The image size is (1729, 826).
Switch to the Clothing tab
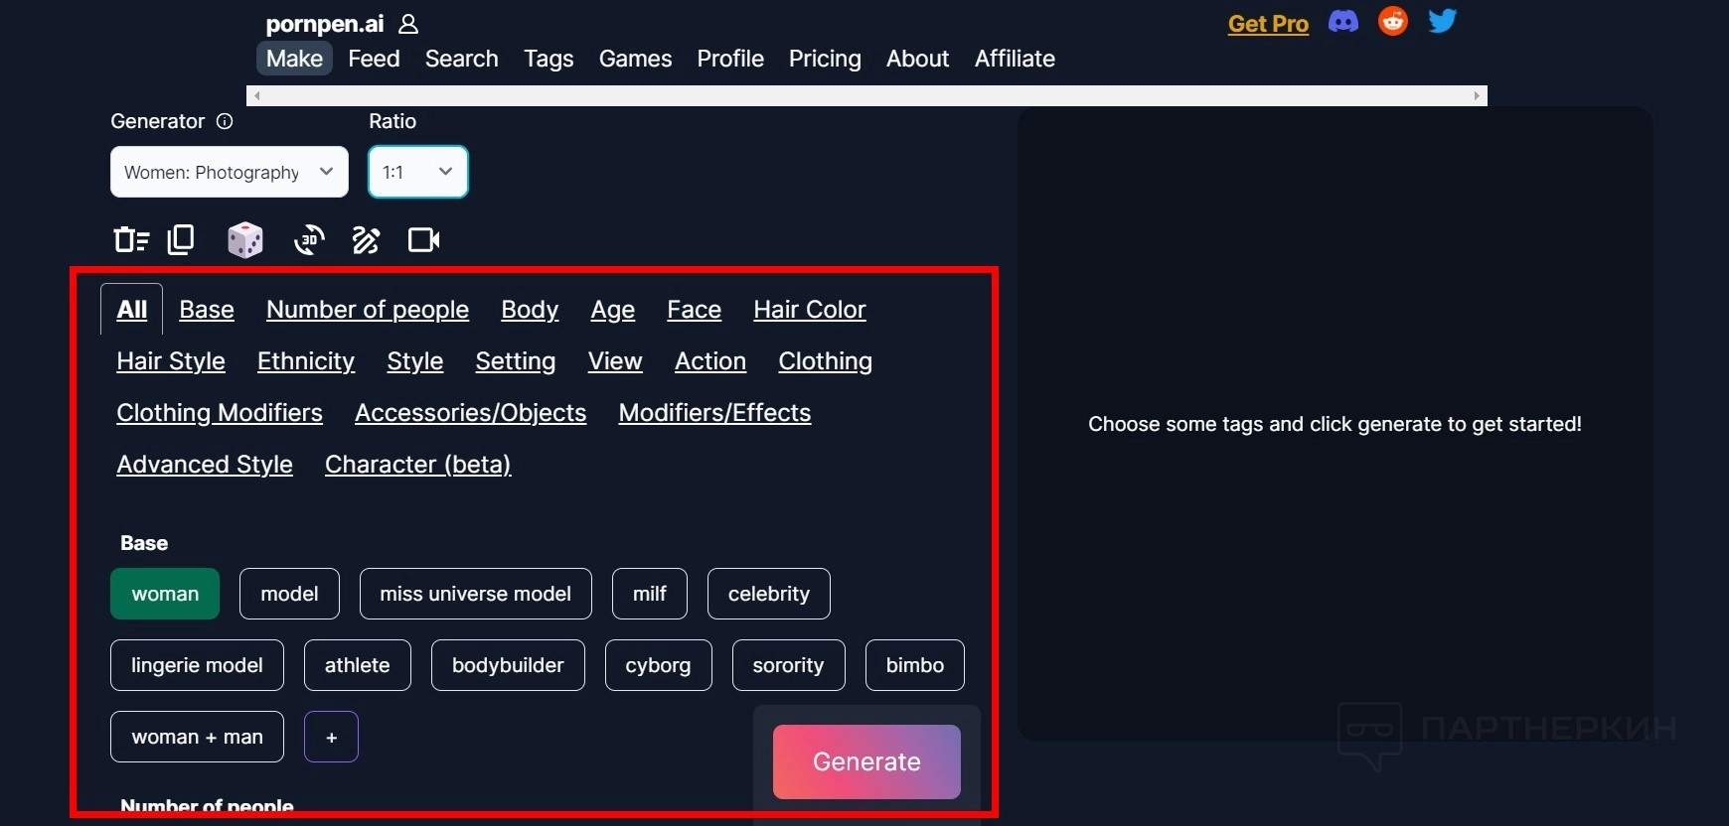click(x=826, y=361)
